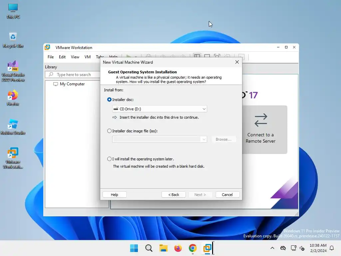Go back with the < Back button
Viewport: 341px width, 256px height.
[x=173, y=195]
